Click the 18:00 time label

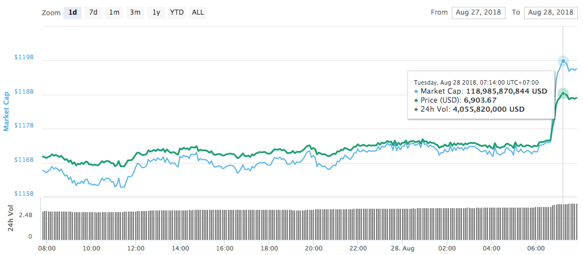pyautogui.click(x=269, y=248)
